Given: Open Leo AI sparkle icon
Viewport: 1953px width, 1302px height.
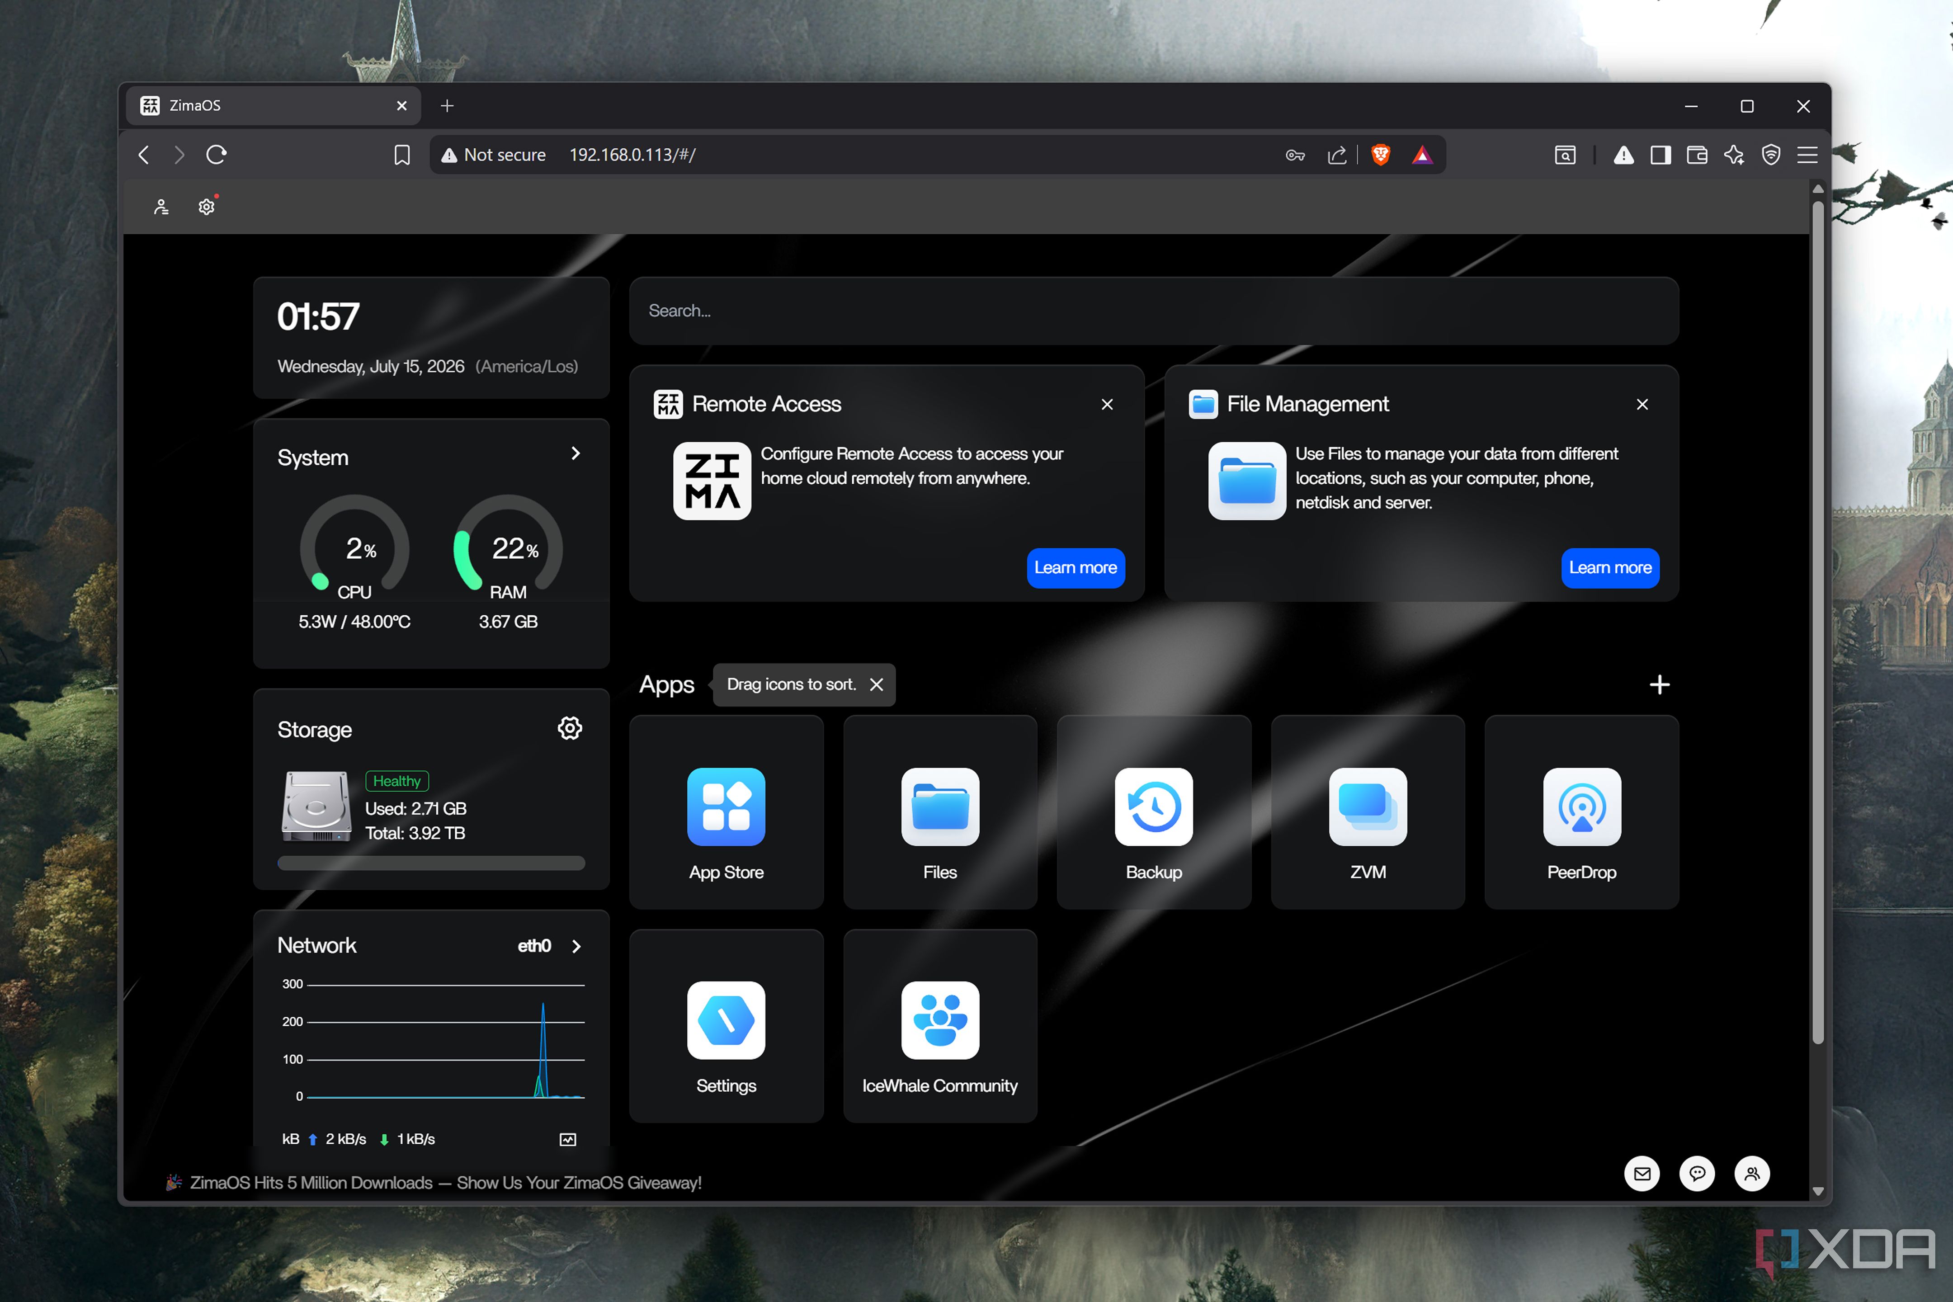Looking at the screenshot, I should click(x=1734, y=155).
